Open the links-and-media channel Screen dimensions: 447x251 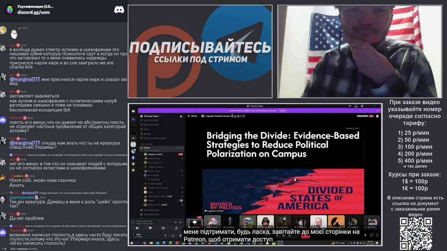point(149,125)
